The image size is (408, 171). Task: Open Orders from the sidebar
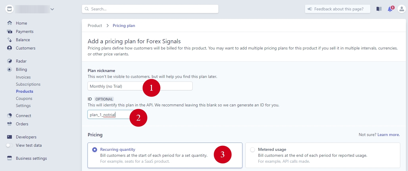pyautogui.click(x=22, y=124)
